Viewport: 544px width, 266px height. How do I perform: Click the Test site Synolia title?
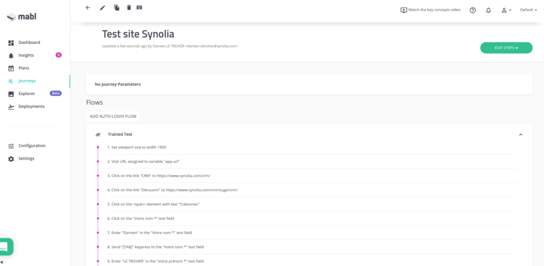click(x=138, y=34)
